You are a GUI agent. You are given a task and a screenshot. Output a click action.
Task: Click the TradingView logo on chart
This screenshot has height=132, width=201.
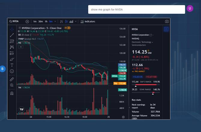[22, 110]
